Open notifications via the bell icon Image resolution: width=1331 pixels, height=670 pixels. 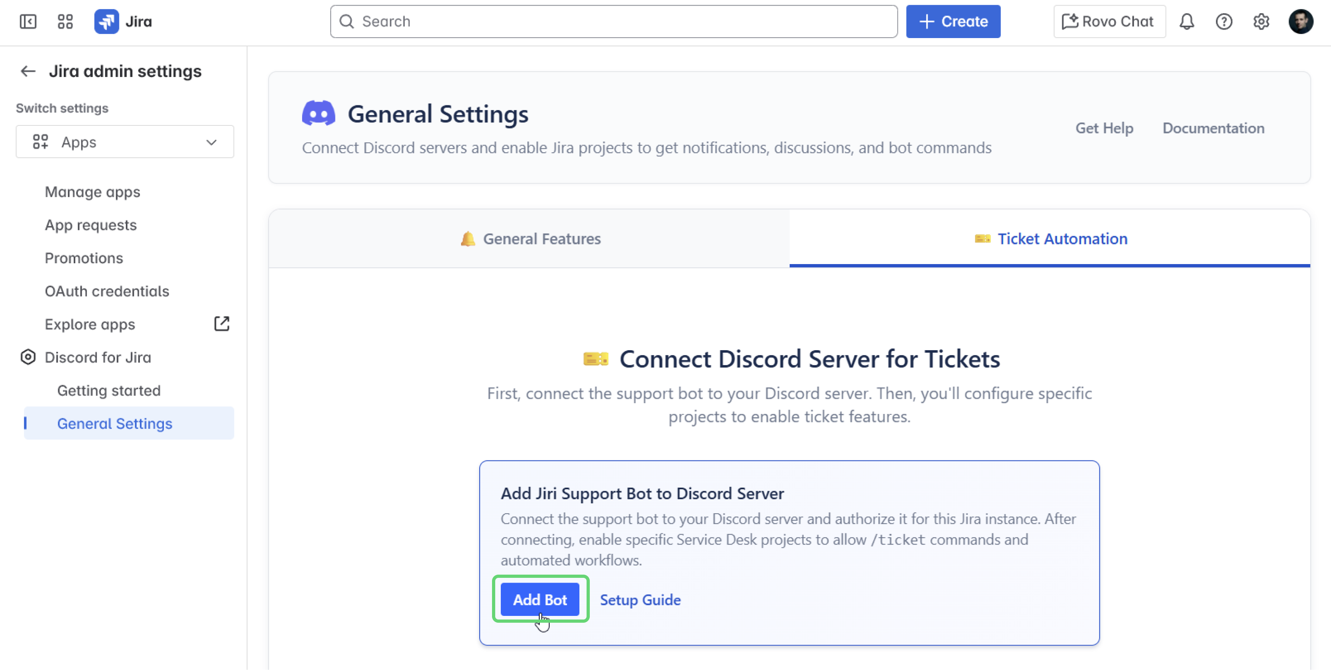click(1187, 21)
